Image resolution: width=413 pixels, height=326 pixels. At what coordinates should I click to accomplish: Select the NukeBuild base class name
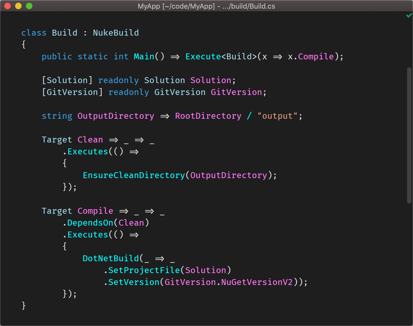(116, 33)
